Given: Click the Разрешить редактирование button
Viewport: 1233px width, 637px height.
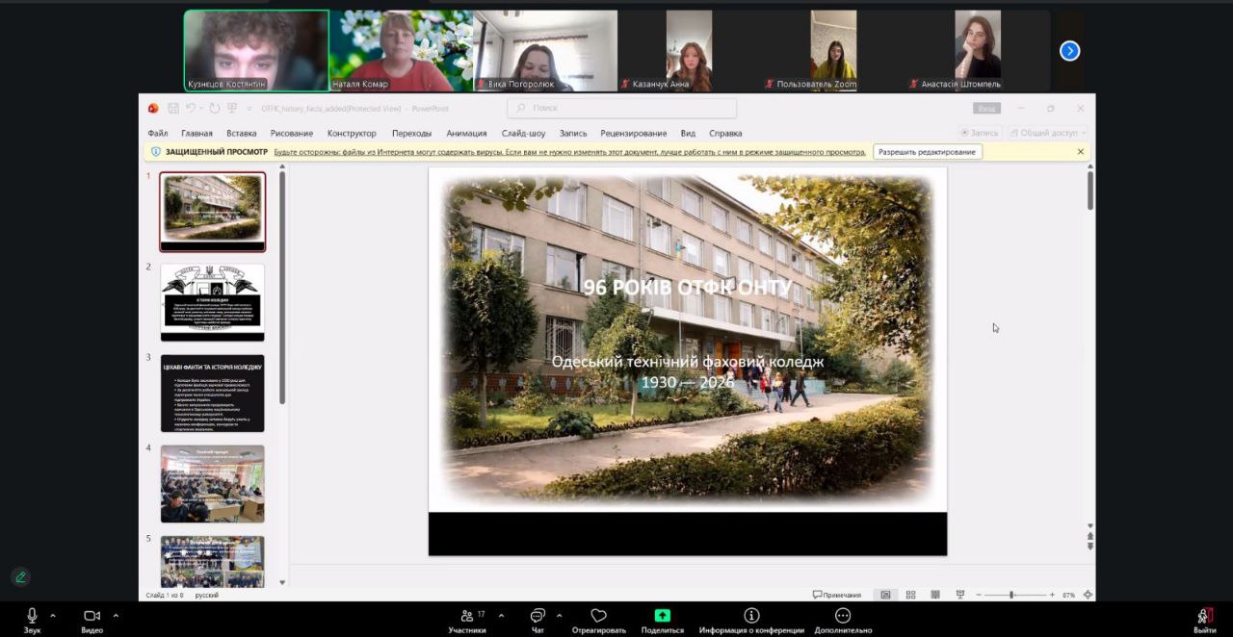Looking at the screenshot, I should point(927,152).
